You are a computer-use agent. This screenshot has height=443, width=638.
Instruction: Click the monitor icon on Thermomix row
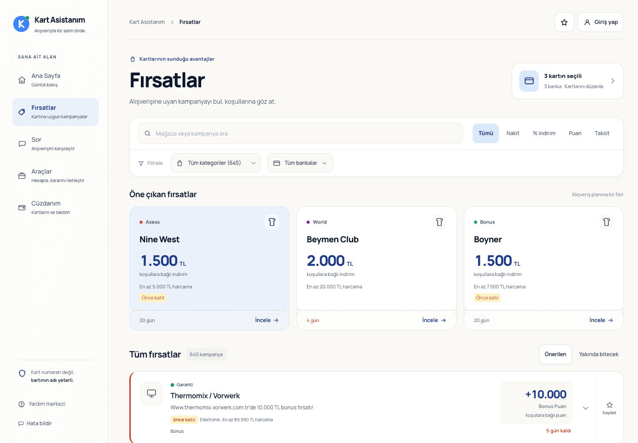point(152,393)
